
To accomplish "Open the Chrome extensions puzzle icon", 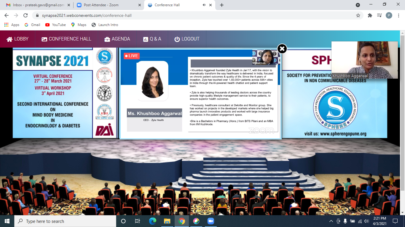I will (x=370, y=15).
